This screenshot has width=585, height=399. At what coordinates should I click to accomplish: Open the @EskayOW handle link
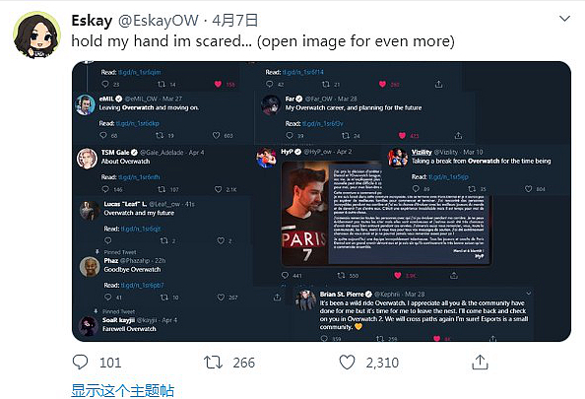coord(159,20)
